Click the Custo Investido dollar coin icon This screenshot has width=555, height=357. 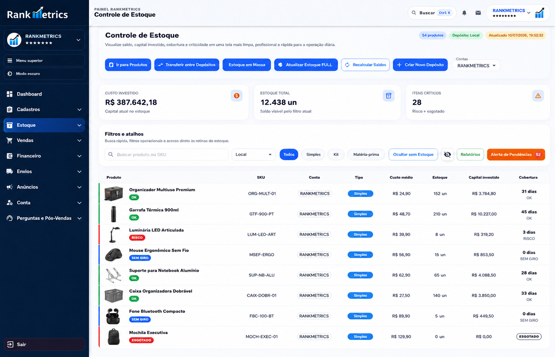pos(237,95)
